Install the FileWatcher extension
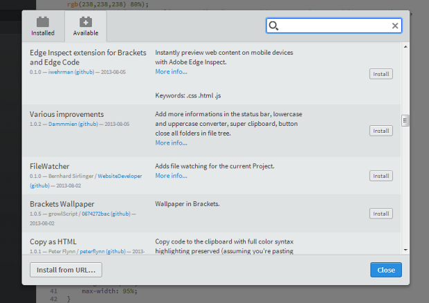This screenshot has height=303, width=429. click(x=381, y=176)
